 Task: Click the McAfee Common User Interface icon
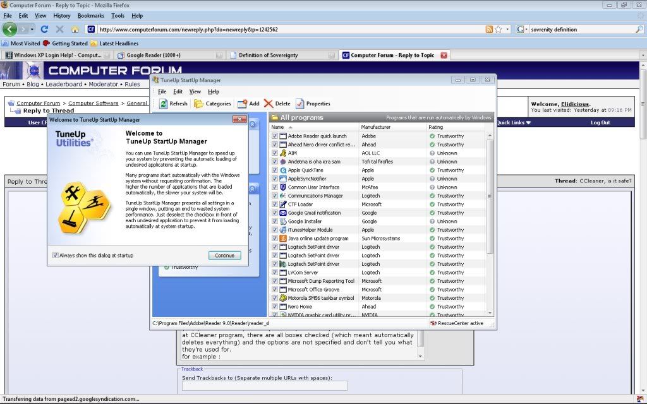283,187
